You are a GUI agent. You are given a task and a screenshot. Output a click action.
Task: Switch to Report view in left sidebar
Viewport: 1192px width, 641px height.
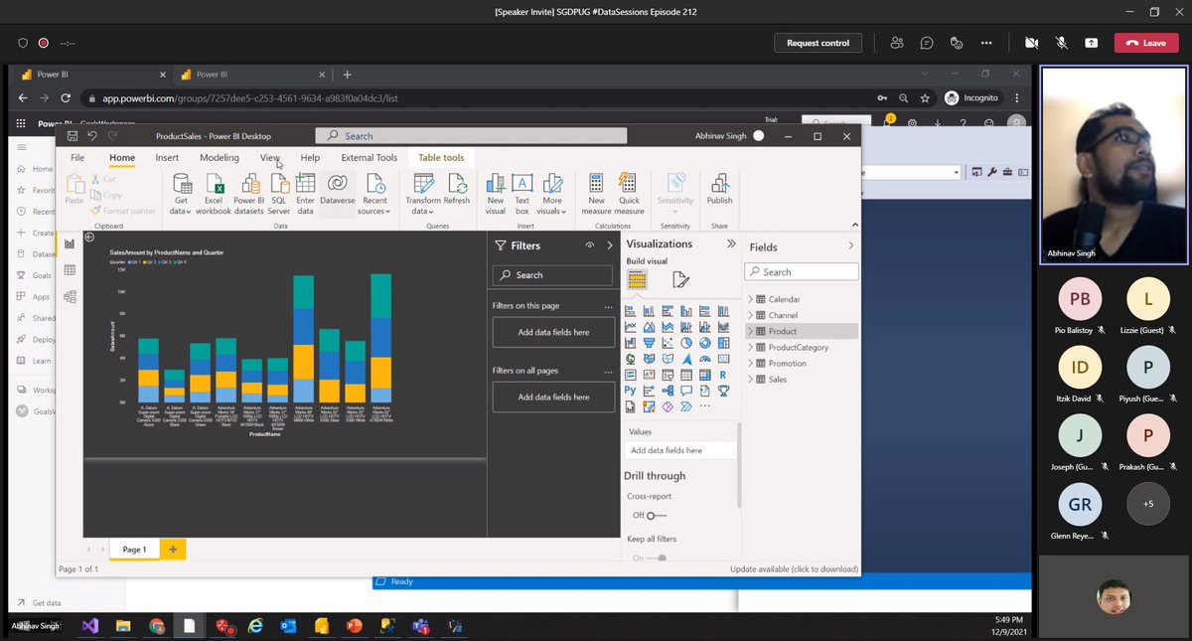[x=70, y=243]
